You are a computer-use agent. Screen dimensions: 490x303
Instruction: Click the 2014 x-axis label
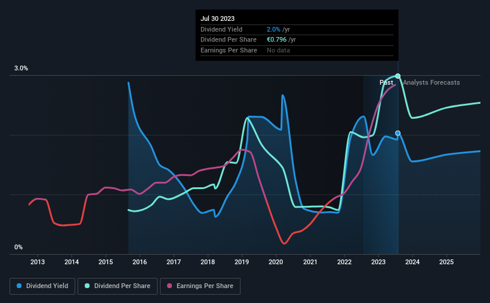click(72, 262)
